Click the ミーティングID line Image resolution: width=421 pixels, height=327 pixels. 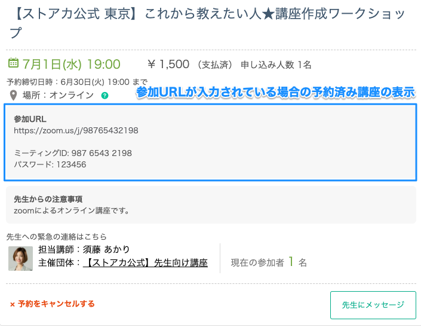click(72, 153)
